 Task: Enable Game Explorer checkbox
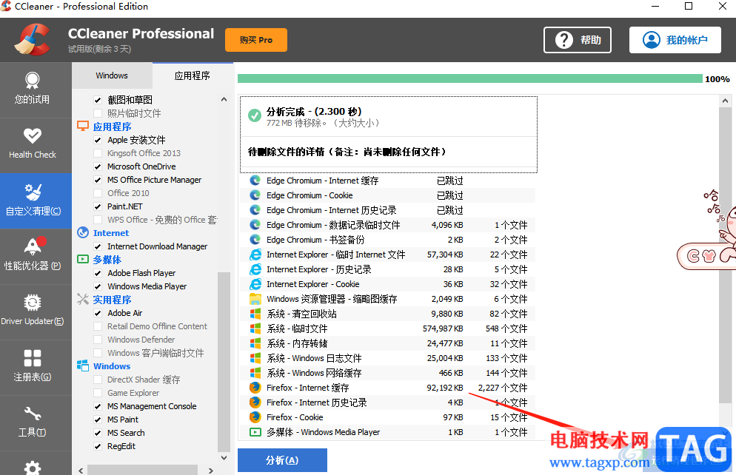pyautogui.click(x=98, y=393)
